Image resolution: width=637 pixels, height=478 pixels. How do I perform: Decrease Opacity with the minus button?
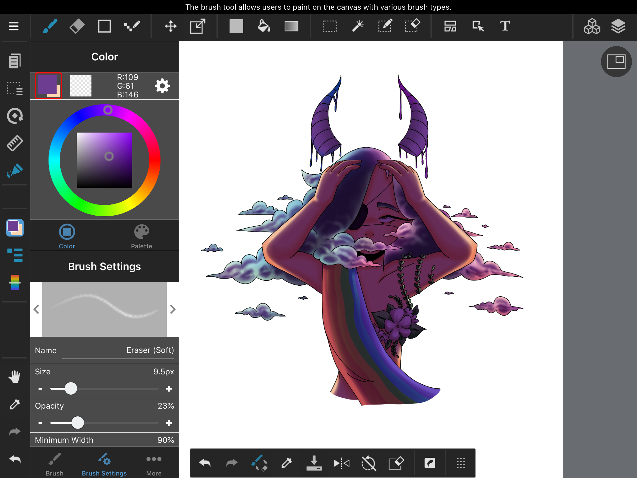(40, 423)
